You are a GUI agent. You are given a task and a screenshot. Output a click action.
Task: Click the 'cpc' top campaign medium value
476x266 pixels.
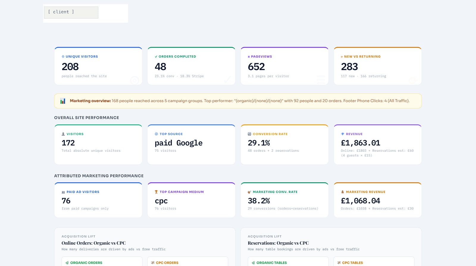point(161,201)
